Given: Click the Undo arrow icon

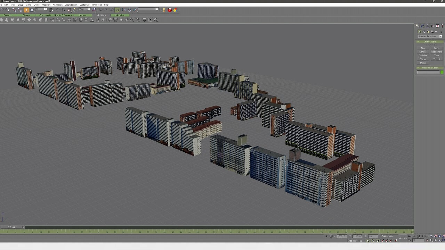Looking at the screenshot, I should 2,10.
